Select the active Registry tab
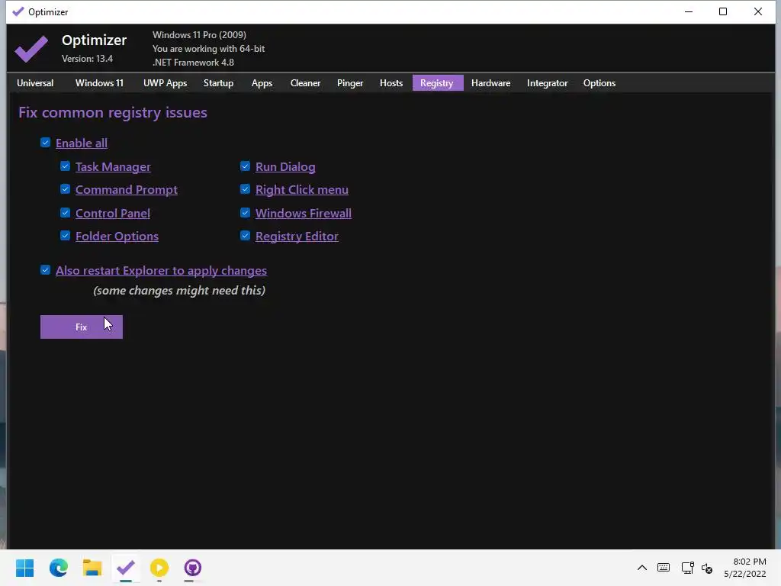 pos(437,83)
